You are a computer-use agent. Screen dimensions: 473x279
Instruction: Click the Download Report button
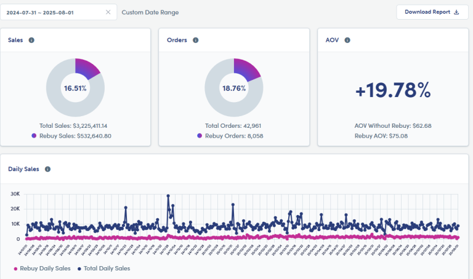432,12
